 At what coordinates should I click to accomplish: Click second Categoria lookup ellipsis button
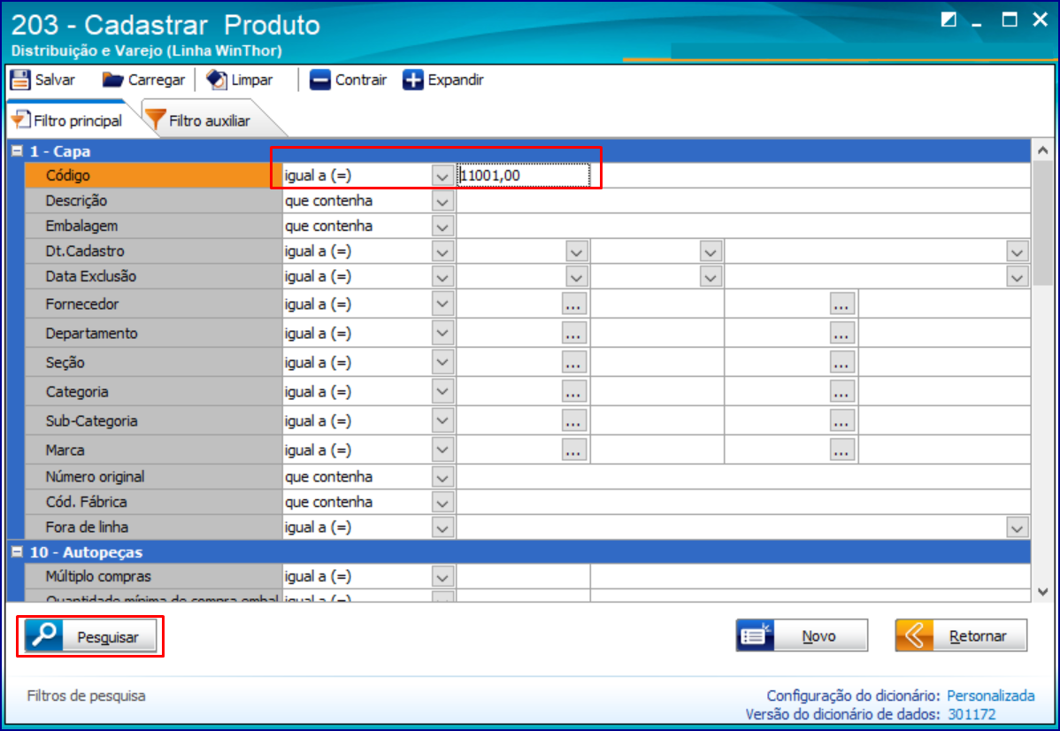click(841, 391)
